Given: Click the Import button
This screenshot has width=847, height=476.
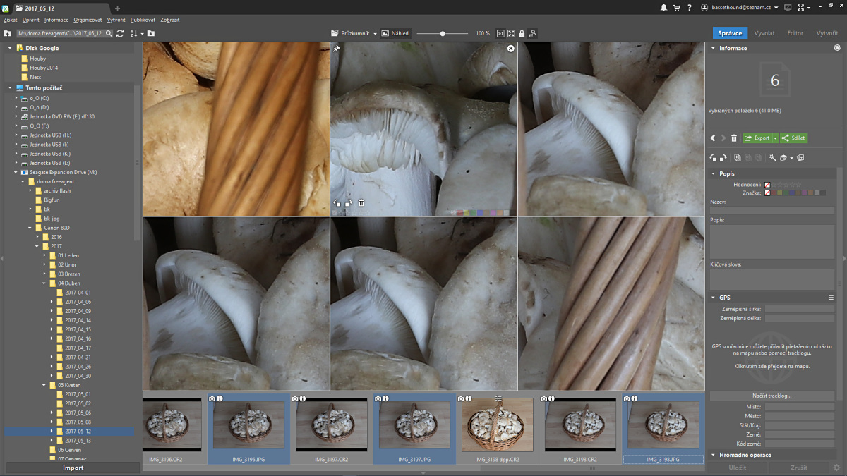Looking at the screenshot, I should tap(73, 468).
